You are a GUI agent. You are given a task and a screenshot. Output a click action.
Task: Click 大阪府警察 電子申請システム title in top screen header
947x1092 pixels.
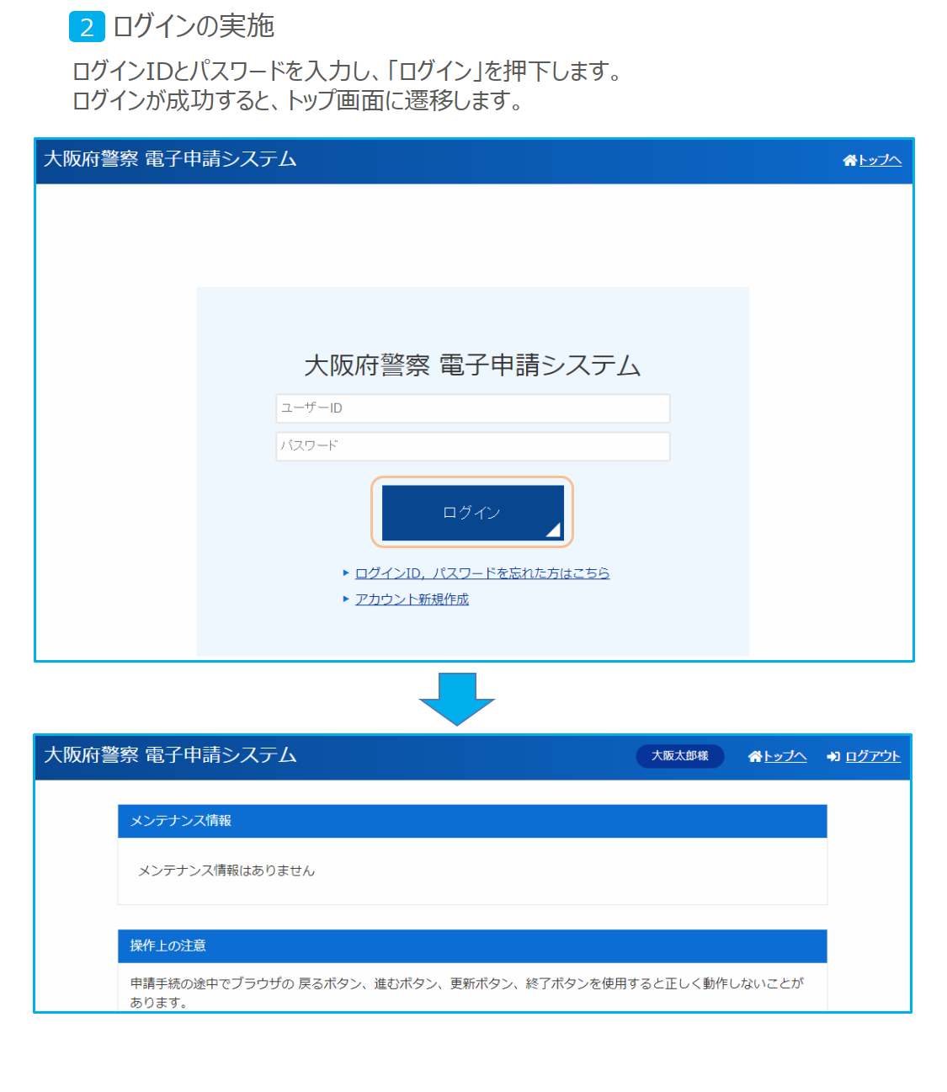click(x=170, y=755)
